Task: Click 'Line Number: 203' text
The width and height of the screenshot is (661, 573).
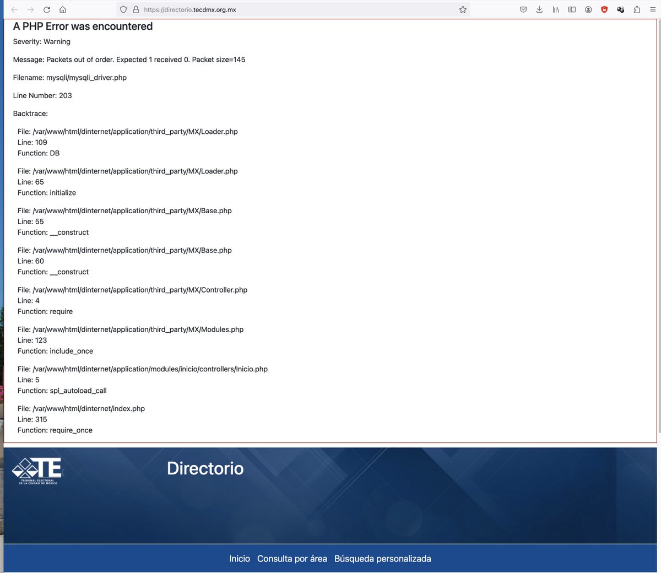Action: pos(42,96)
